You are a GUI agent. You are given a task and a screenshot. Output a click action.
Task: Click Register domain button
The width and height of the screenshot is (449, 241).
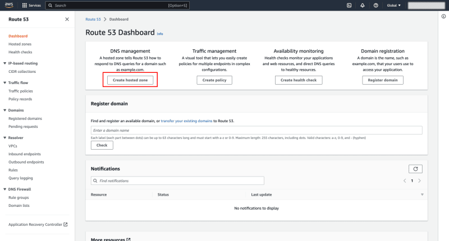pyautogui.click(x=383, y=80)
